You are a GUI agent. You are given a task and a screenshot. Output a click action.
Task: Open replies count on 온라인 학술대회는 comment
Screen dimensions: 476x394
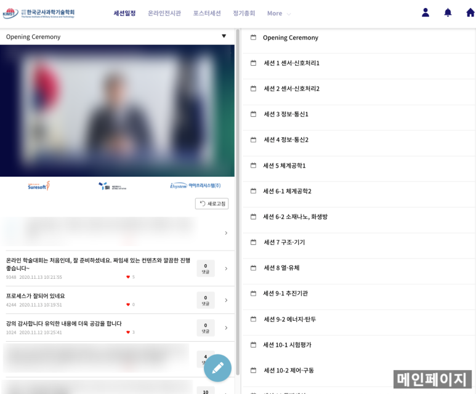tap(206, 268)
